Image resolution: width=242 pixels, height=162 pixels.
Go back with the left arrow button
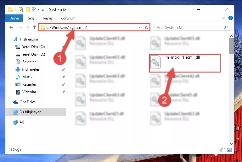(x=11, y=27)
